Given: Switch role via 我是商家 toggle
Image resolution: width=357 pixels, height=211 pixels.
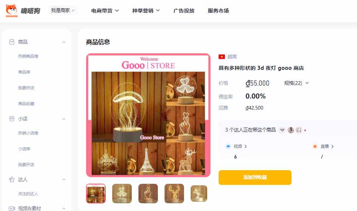Looking at the screenshot, I should (63, 10).
